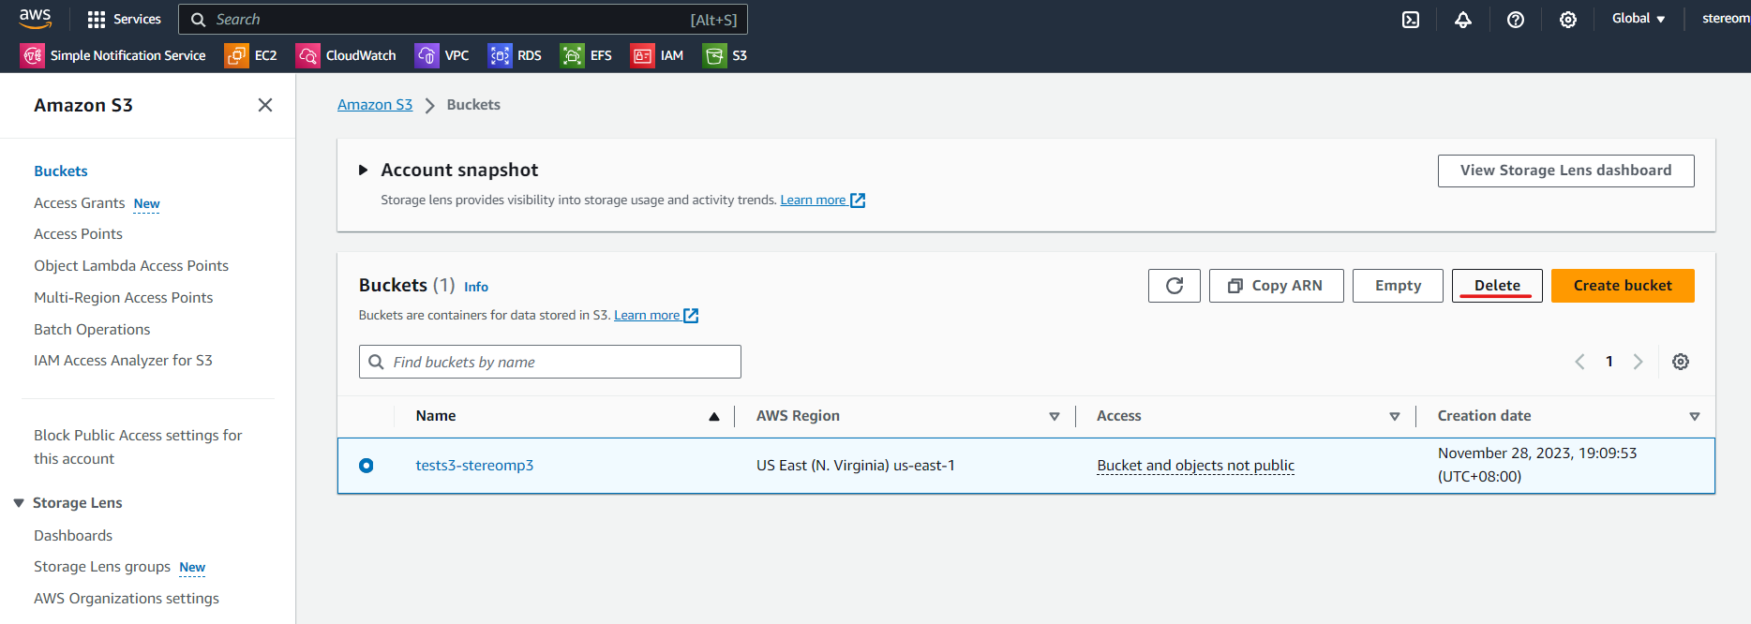
Task: Collapse the Storage Lens sidebar section
Action: pos(19,503)
